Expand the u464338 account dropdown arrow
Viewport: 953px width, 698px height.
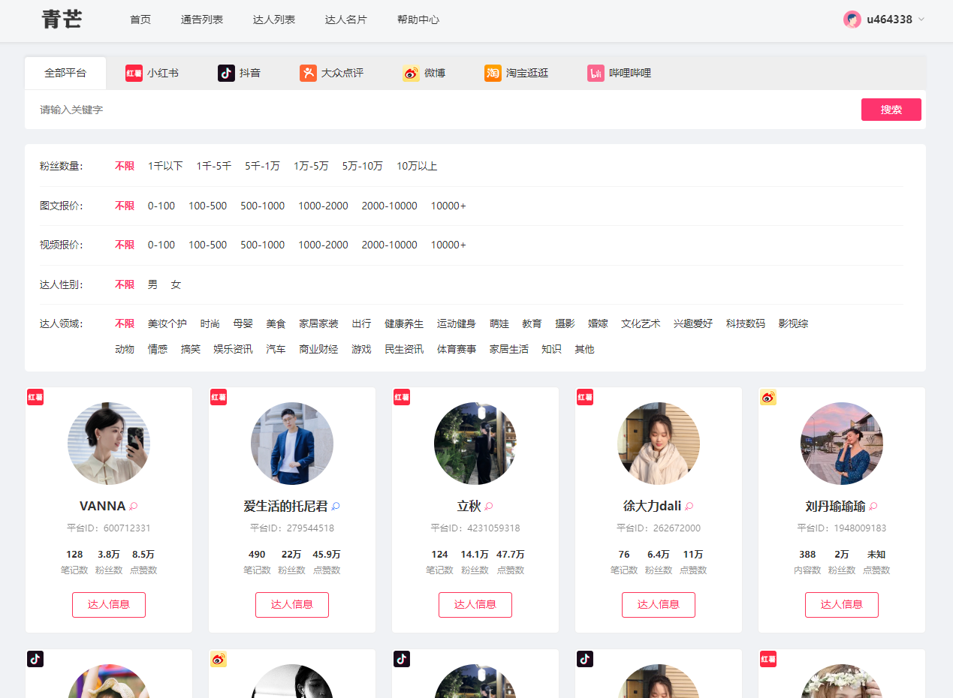921,20
